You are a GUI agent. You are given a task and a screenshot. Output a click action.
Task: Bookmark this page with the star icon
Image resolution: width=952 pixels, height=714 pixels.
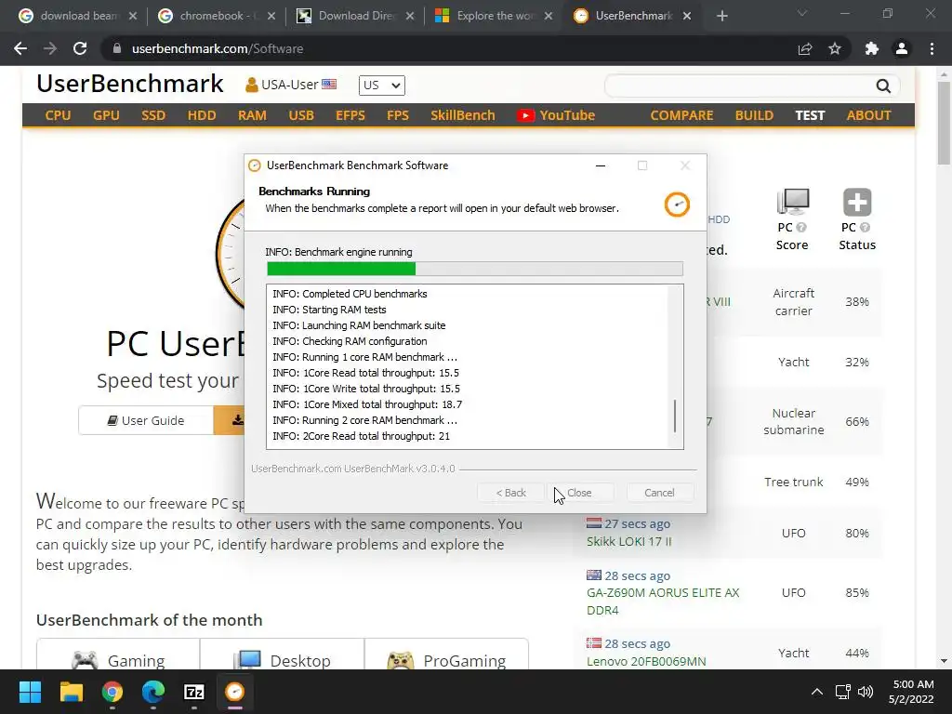click(835, 48)
